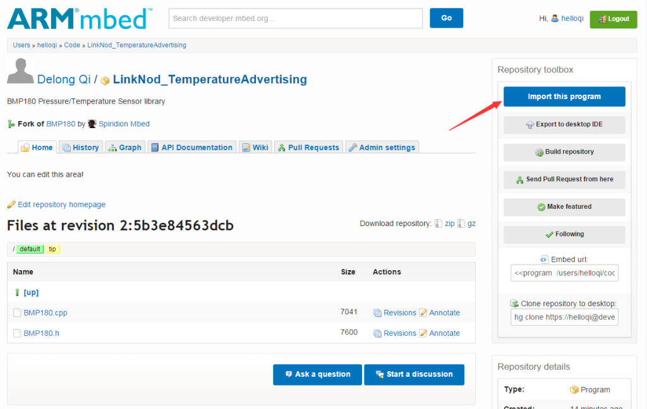
Task: Click Send Pull Request from here
Action: (x=564, y=179)
